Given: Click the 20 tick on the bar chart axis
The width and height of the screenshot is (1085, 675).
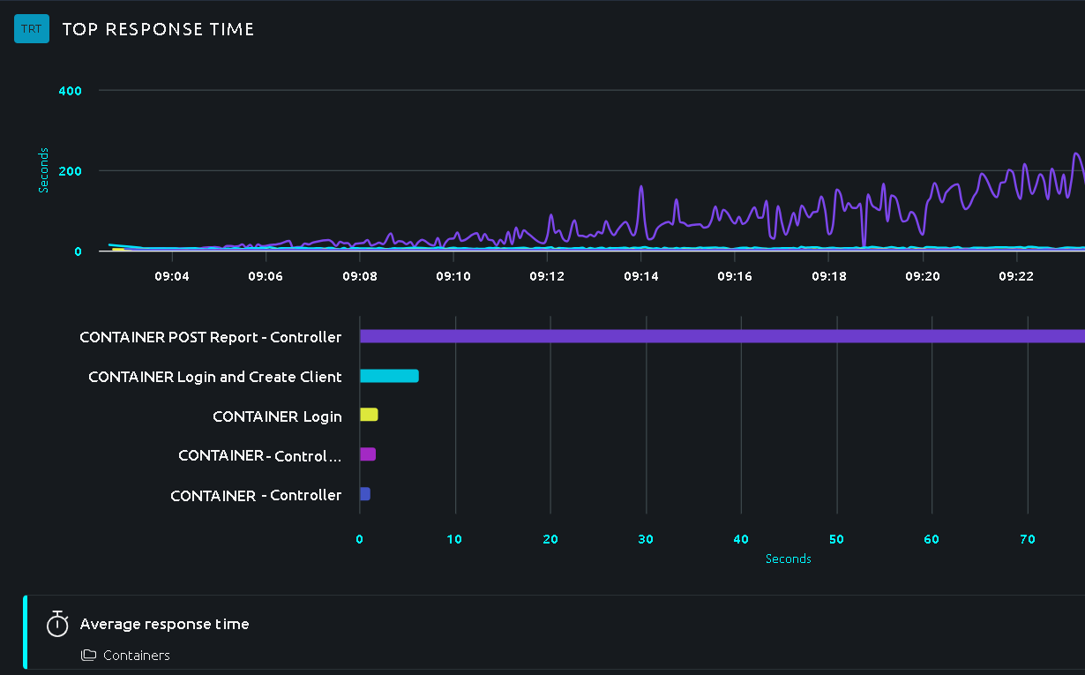Looking at the screenshot, I should [550, 539].
